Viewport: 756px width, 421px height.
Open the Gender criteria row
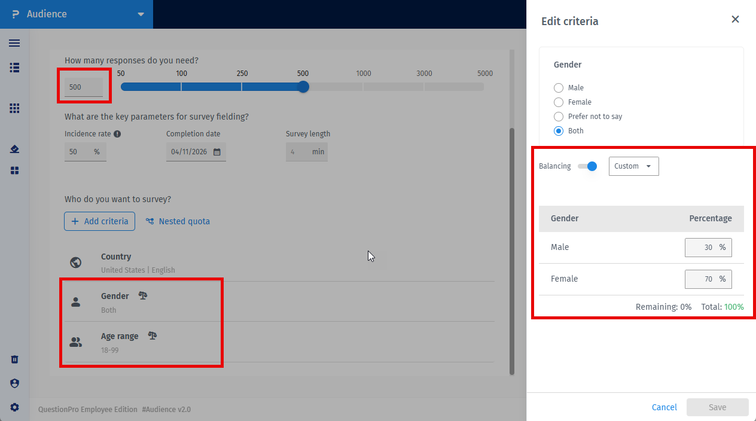tap(279, 302)
